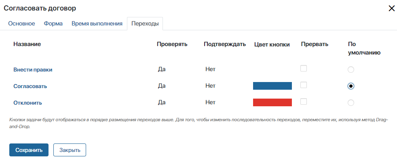Viewport: 397px width, 158px height.
Task: Check Прервать checkbox for Отклонить
Action: point(304,101)
